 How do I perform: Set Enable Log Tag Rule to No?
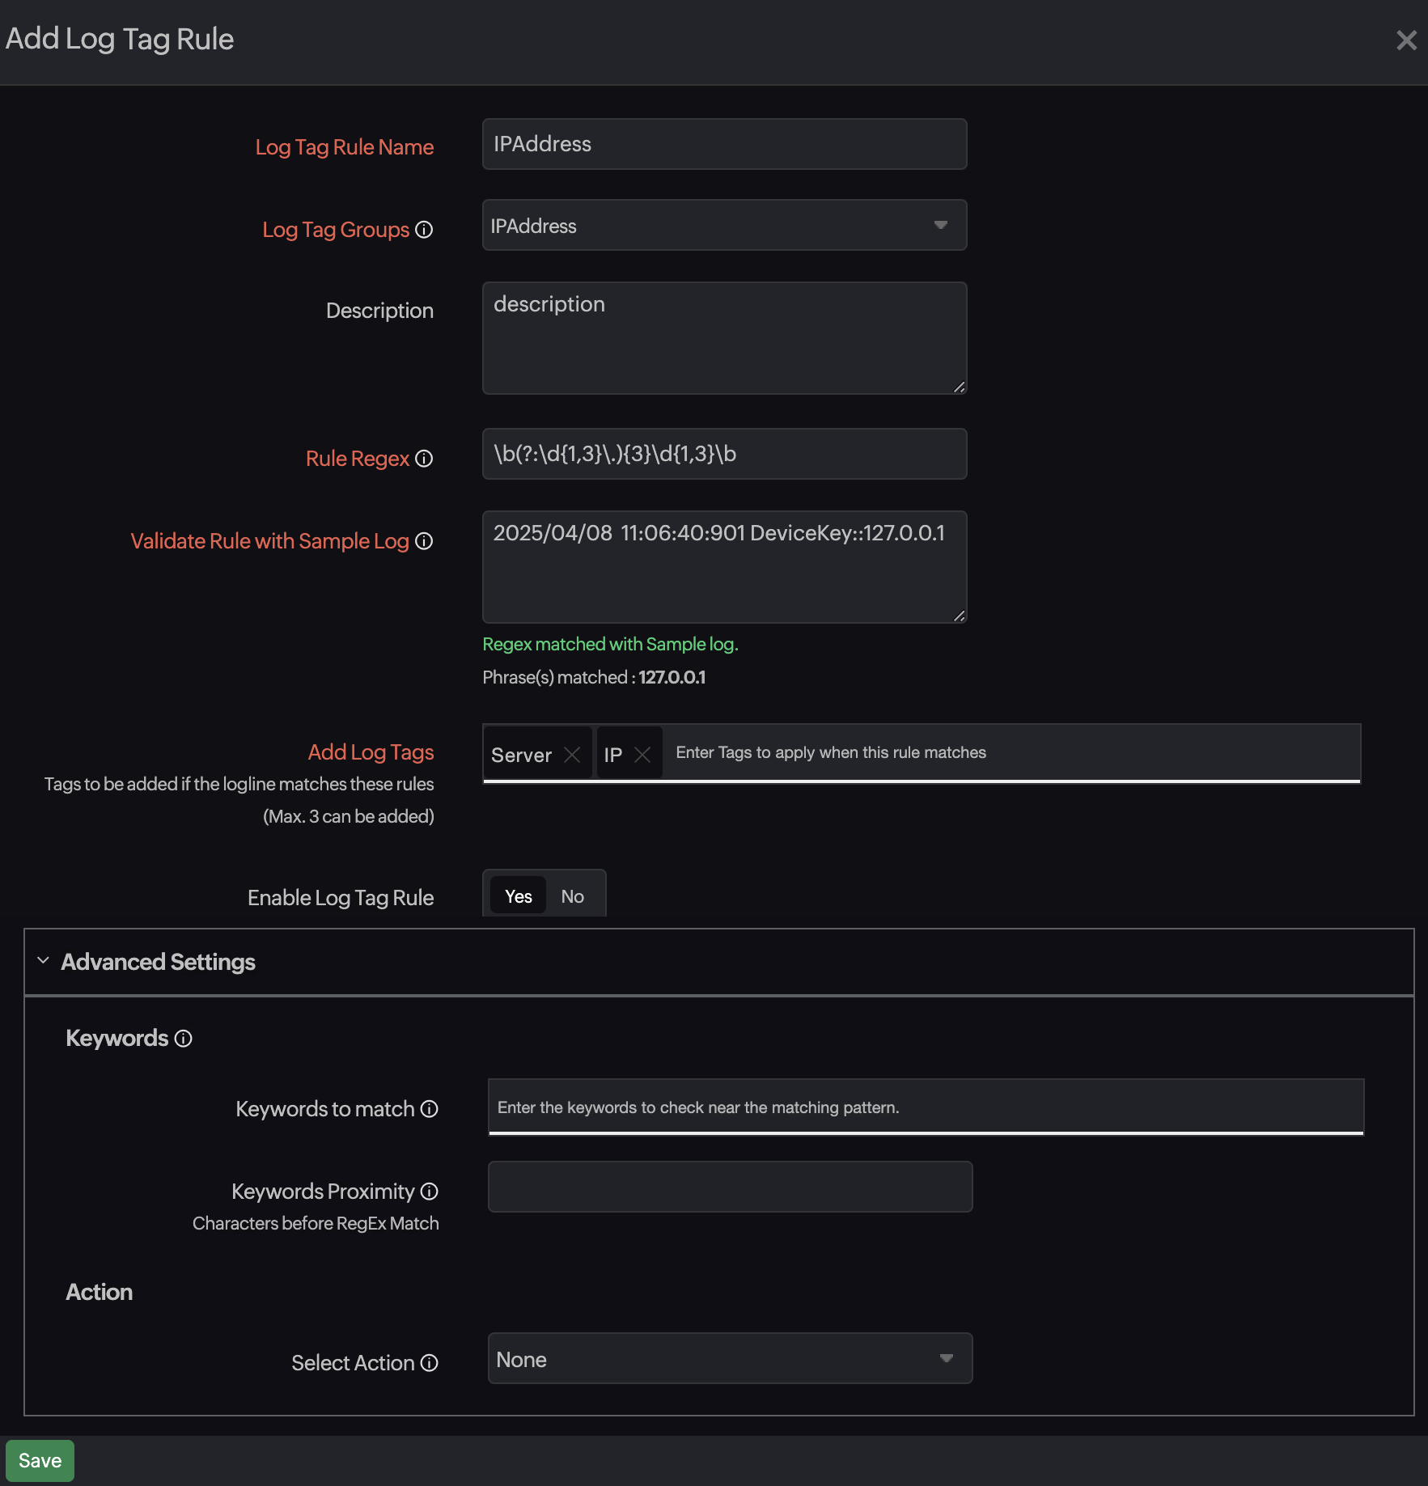pyautogui.click(x=572, y=895)
